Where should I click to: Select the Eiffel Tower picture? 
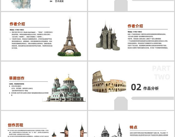[x=69, y=37]
